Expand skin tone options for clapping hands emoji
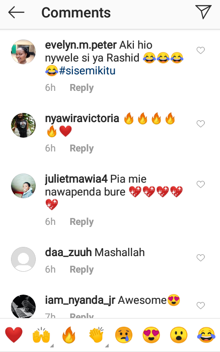Image resolution: width=220 pixels, height=352 pixels. click(107, 346)
